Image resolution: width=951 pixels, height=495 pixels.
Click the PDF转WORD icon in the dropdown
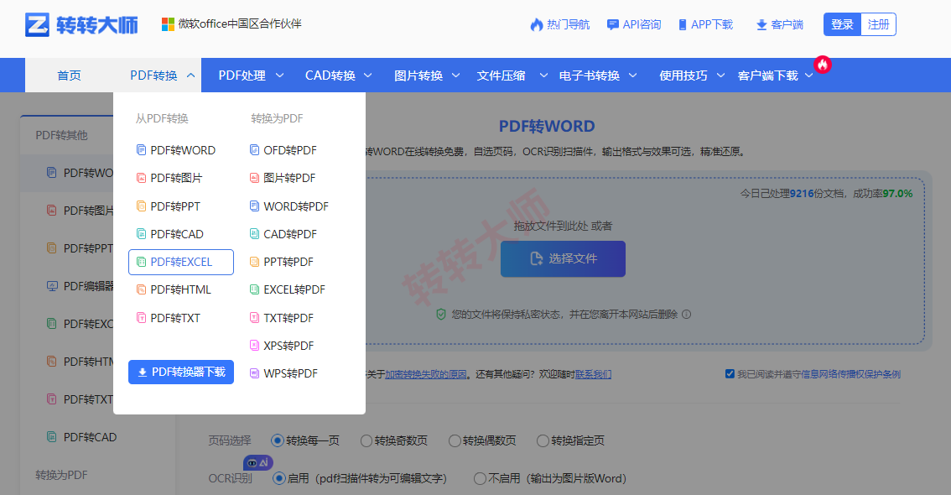(142, 150)
